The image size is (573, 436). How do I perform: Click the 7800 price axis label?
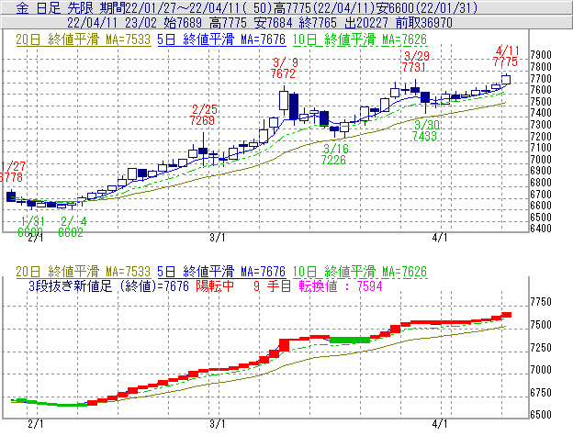541,67
